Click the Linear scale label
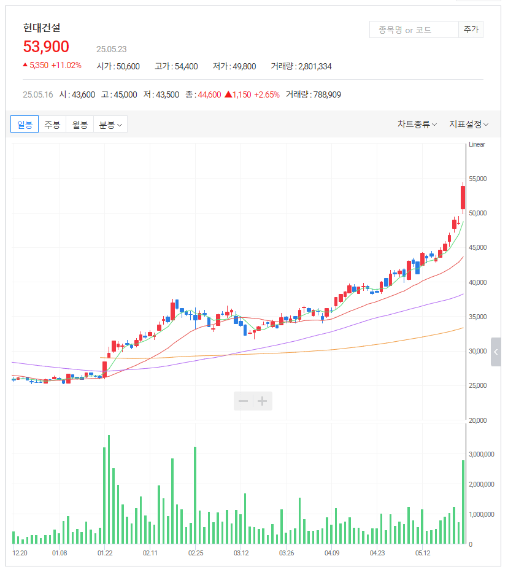Image resolution: width=508 pixels, height=575 pixels. click(x=477, y=144)
